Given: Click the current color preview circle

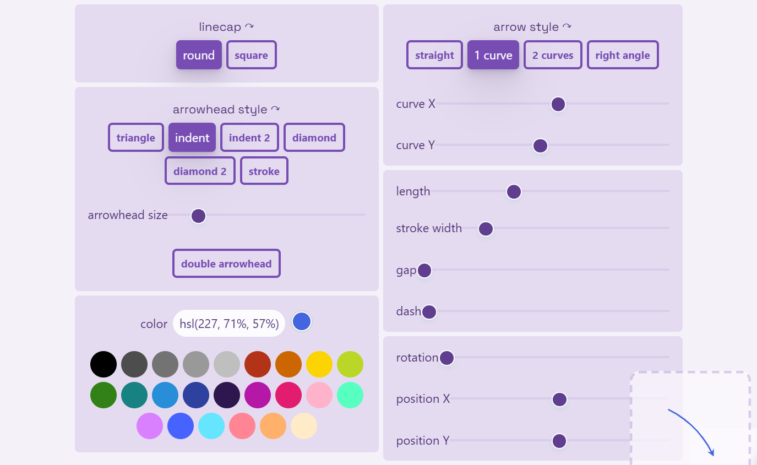Looking at the screenshot, I should [302, 322].
